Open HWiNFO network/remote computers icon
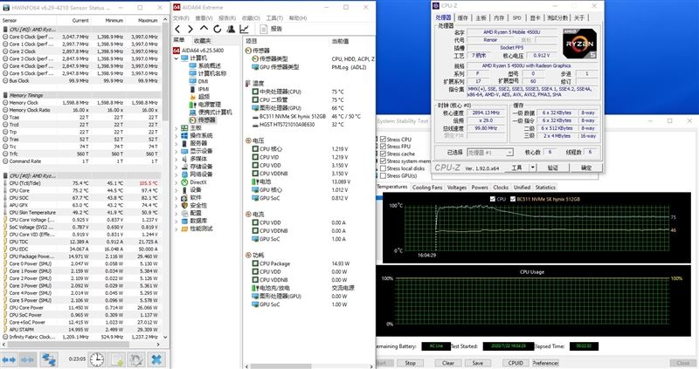This screenshot has width=699, height=369. [49, 359]
